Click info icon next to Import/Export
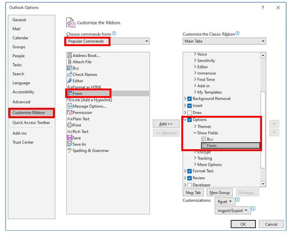 (x=254, y=209)
